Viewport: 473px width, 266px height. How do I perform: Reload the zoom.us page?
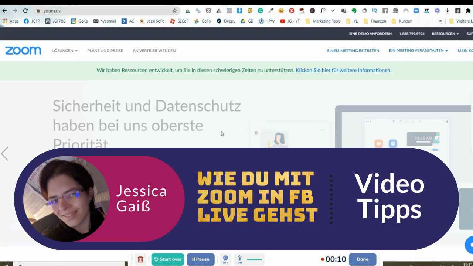point(25,11)
